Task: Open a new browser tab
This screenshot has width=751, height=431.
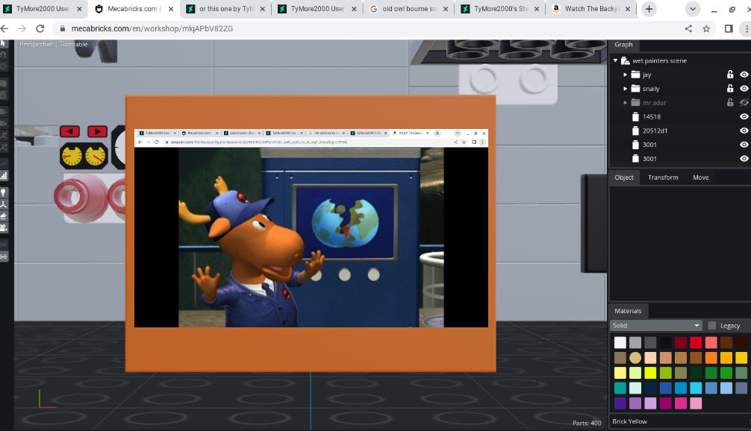Action: tap(649, 9)
